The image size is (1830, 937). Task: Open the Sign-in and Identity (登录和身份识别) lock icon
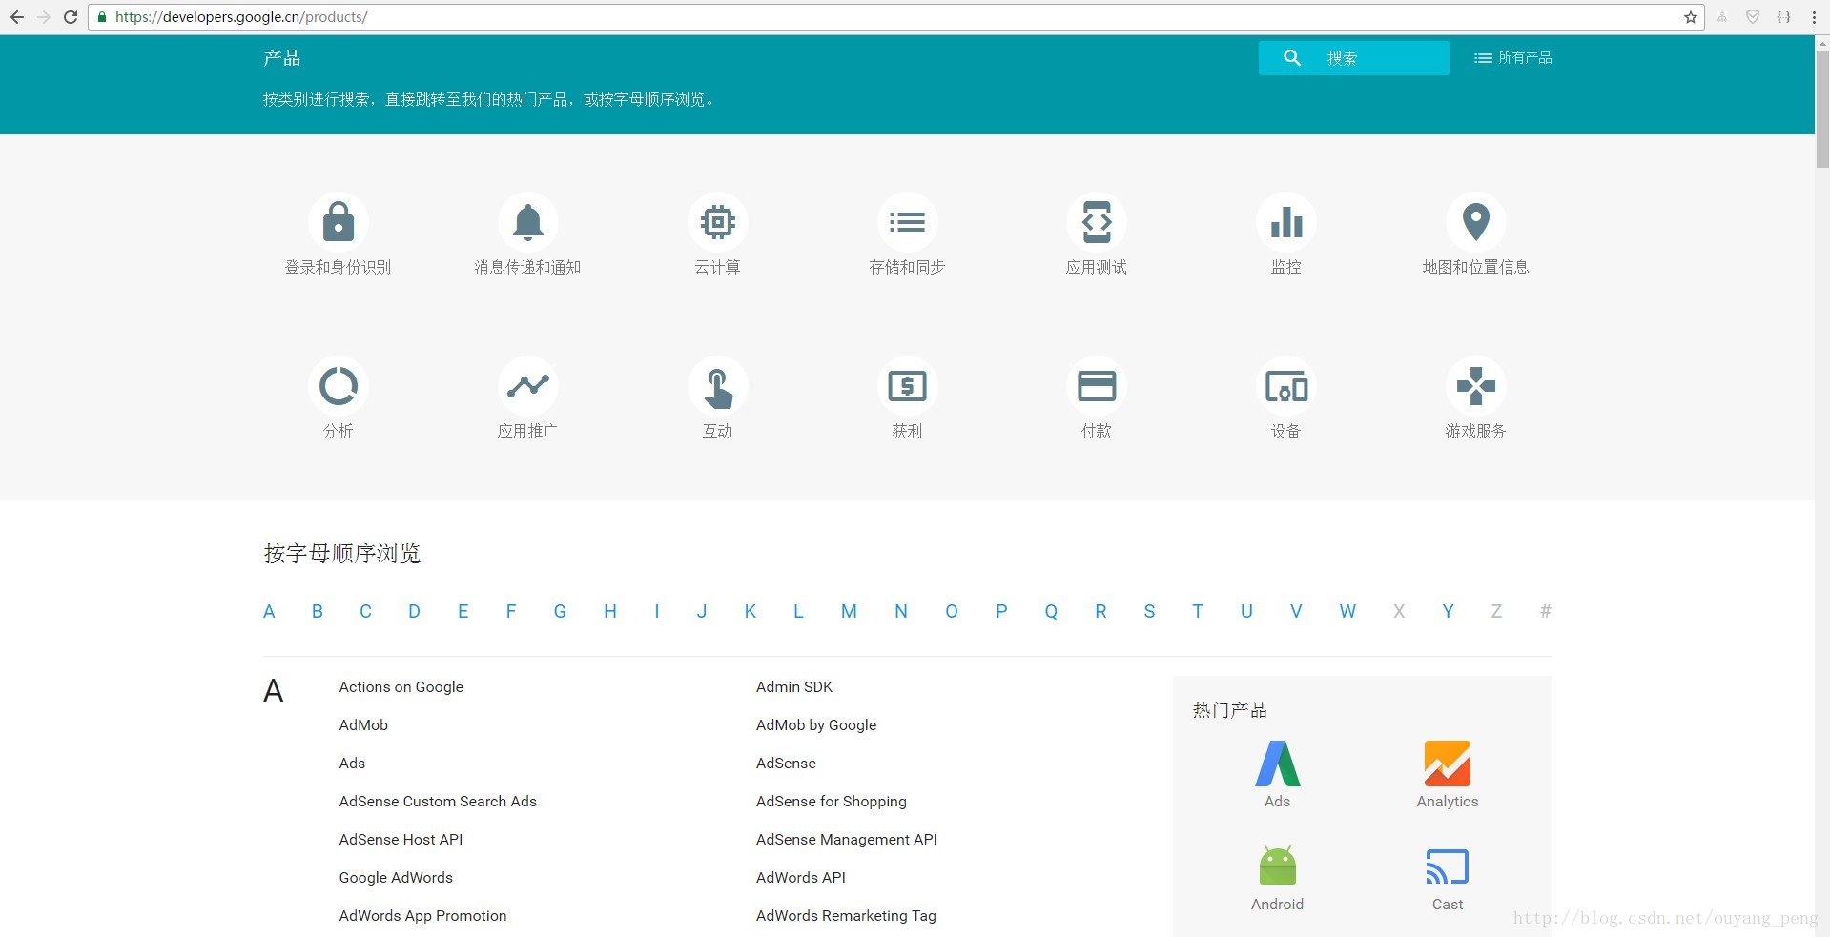click(339, 222)
